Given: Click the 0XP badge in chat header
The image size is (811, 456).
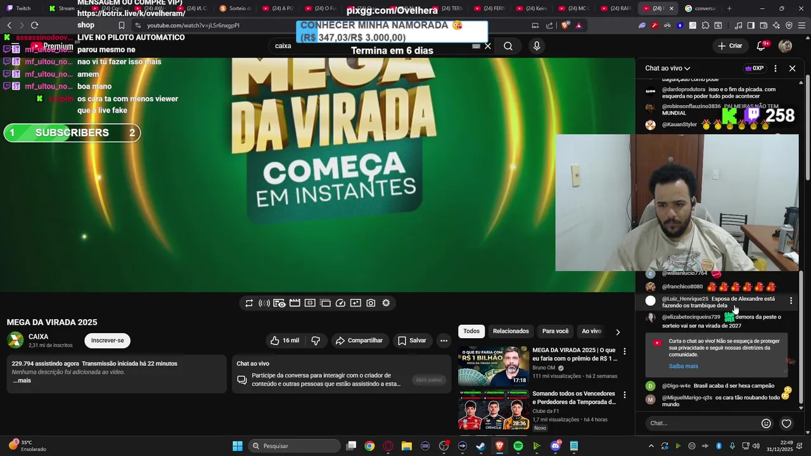Looking at the screenshot, I should 754,68.
